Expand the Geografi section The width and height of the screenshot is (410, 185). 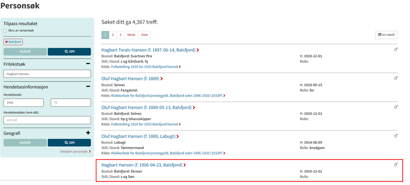point(88,133)
